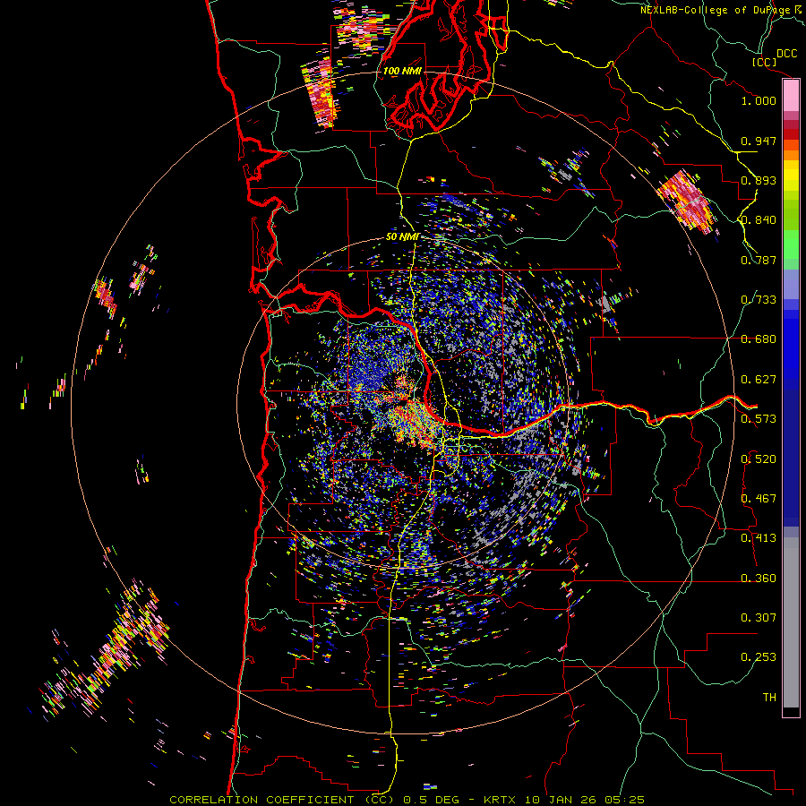Click the 0.253 scale value
Screen dimensions: 806x806
click(759, 657)
